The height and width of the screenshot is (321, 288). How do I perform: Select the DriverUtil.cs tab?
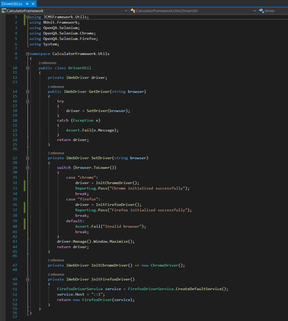12,4
